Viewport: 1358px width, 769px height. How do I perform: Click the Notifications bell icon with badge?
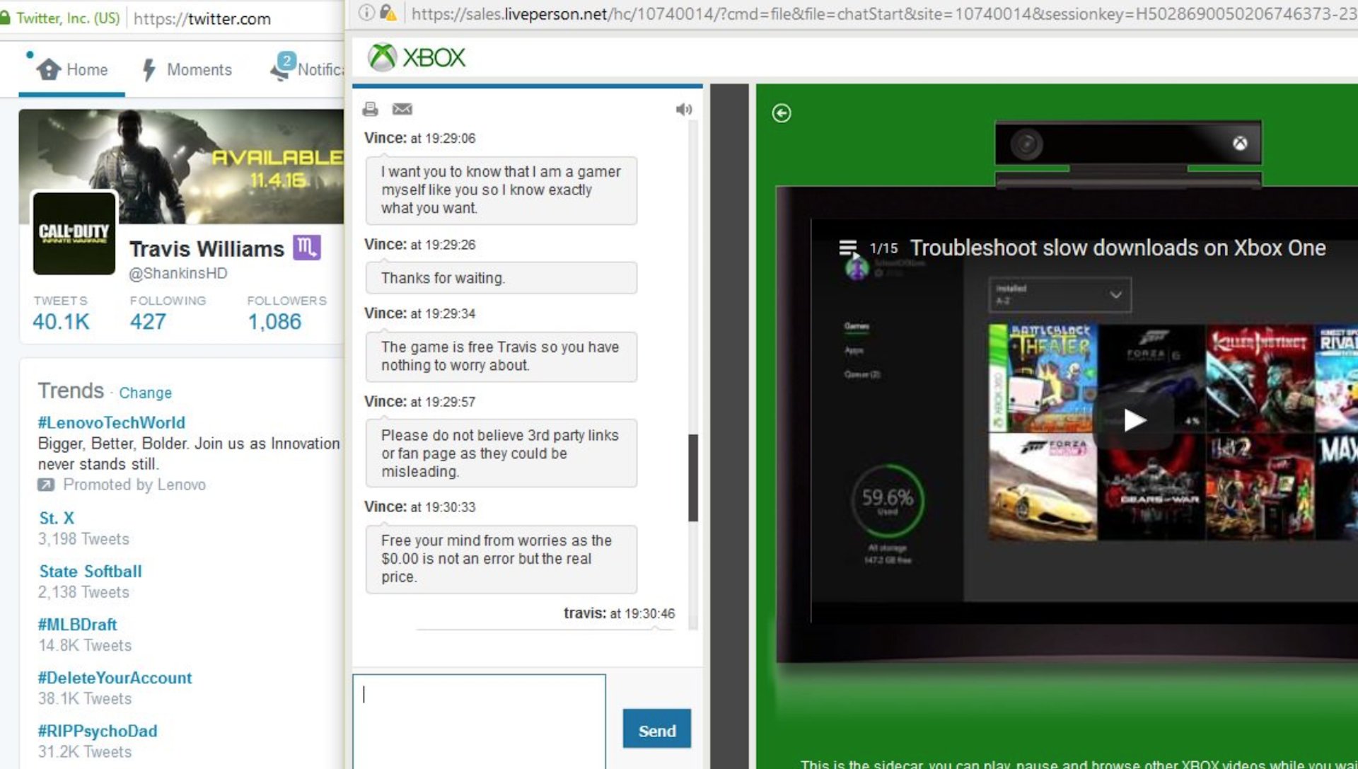(x=282, y=68)
